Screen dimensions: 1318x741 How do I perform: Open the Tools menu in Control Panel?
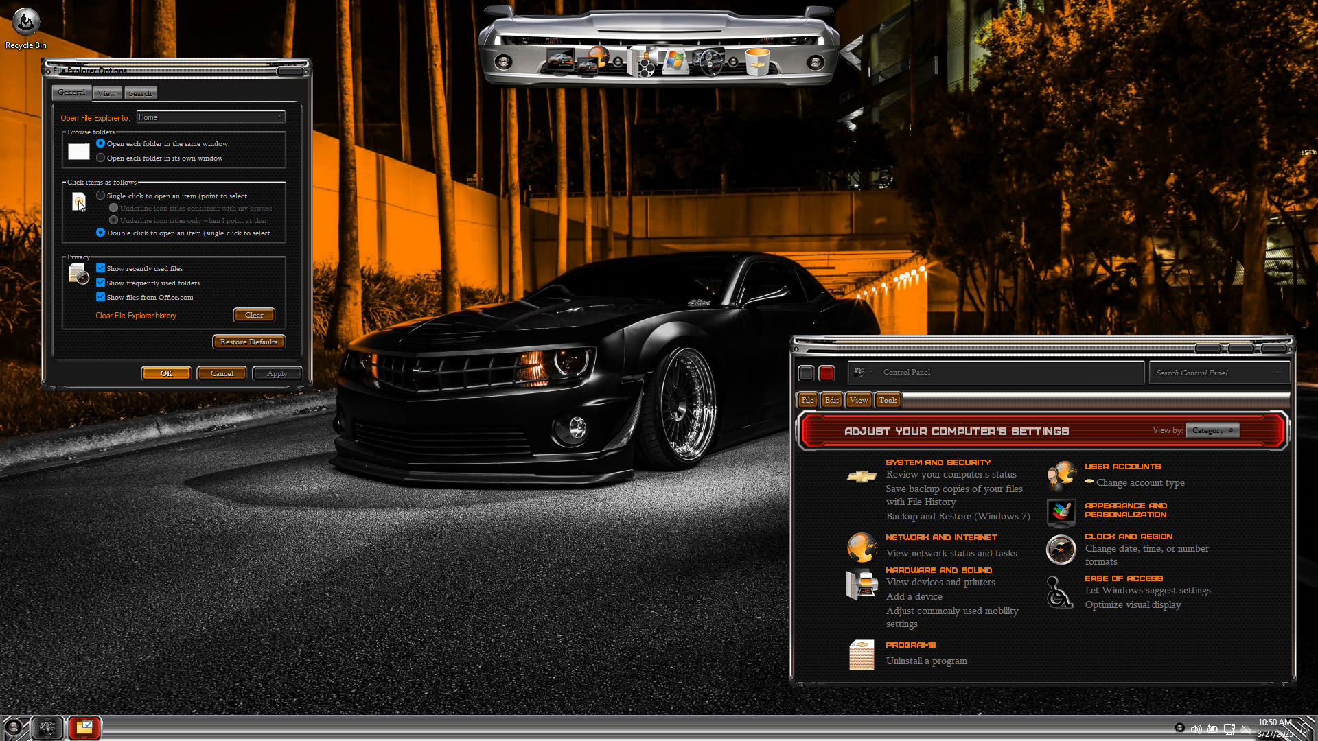click(888, 400)
